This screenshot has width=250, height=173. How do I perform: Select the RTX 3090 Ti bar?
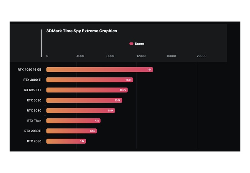click(x=90, y=80)
